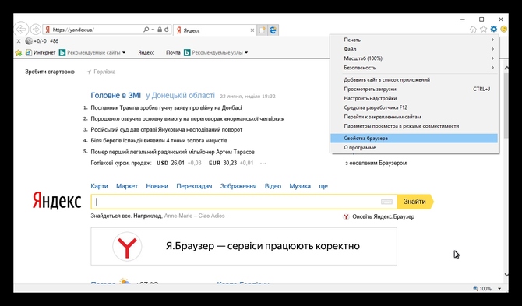Select Настроить надстройки menu item
Viewport: 522px width, 306px height.
point(414,98)
